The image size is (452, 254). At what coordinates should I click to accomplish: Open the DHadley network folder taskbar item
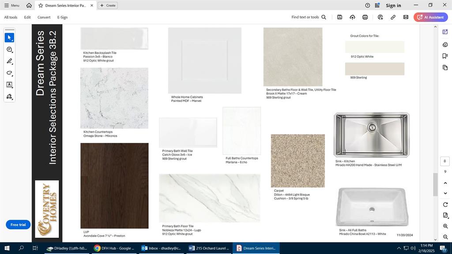point(68,248)
